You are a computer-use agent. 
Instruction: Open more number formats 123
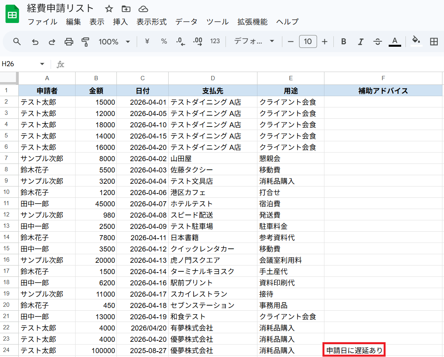click(x=215, y=41)
